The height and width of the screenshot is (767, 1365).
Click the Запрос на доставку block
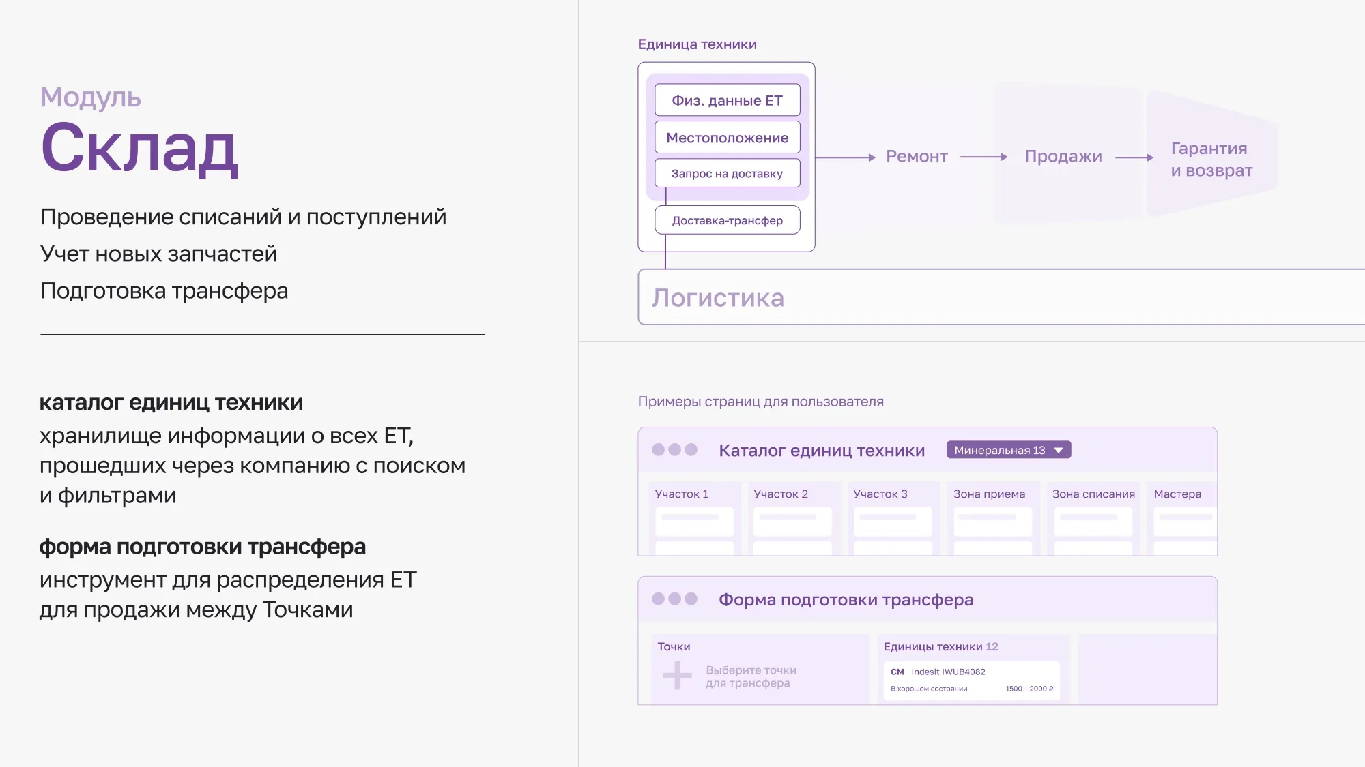727,173
